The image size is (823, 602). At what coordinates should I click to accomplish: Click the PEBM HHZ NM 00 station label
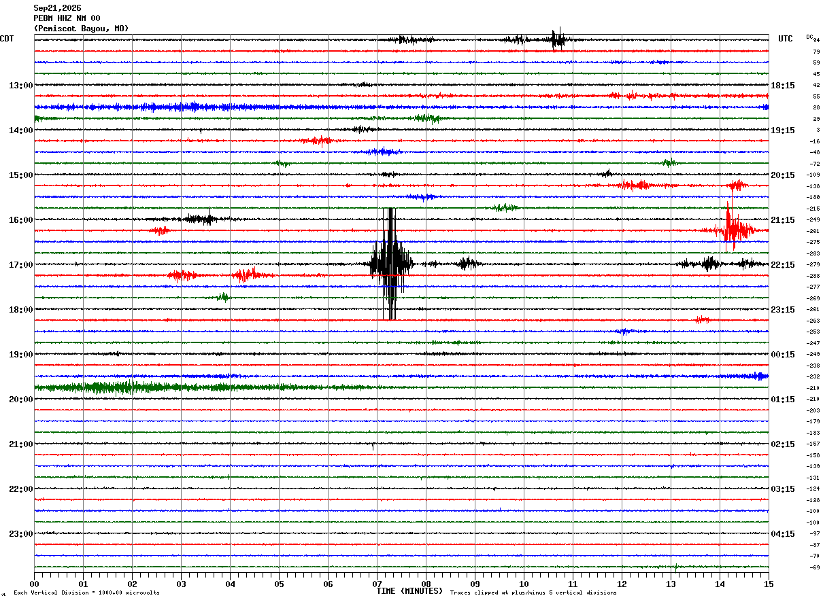67,18
